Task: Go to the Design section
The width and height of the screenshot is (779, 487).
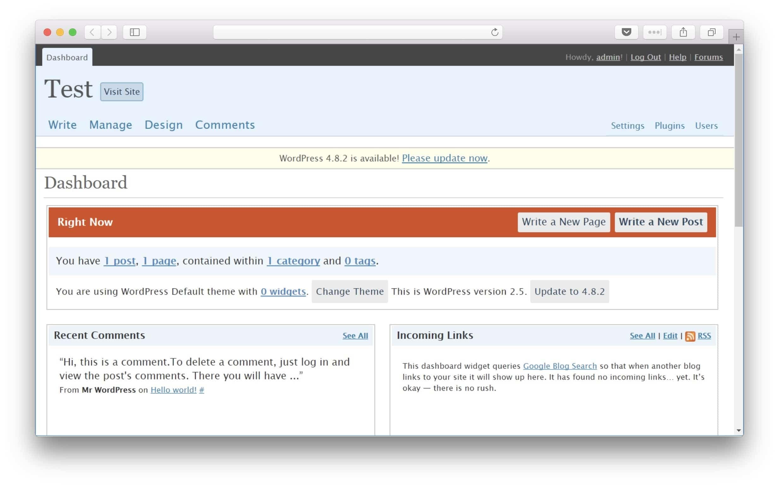Action: coord(164,125)
